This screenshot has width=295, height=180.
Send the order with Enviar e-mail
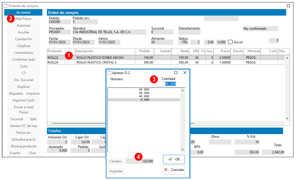pyautogui.click(x=24, y=107)
